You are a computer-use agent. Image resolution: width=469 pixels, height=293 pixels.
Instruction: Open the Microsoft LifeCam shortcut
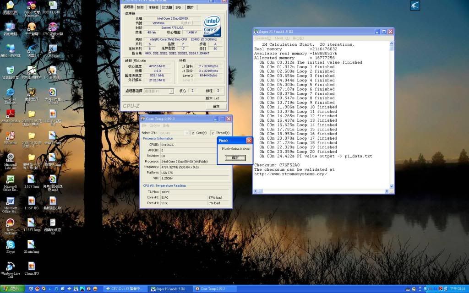(11, 159)
